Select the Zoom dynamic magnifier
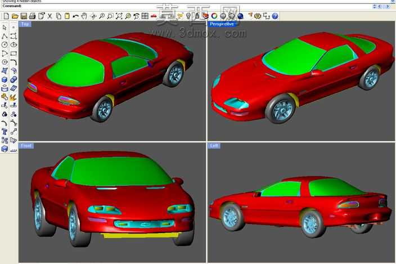The image size is (396, 264). tap(102, 16)
